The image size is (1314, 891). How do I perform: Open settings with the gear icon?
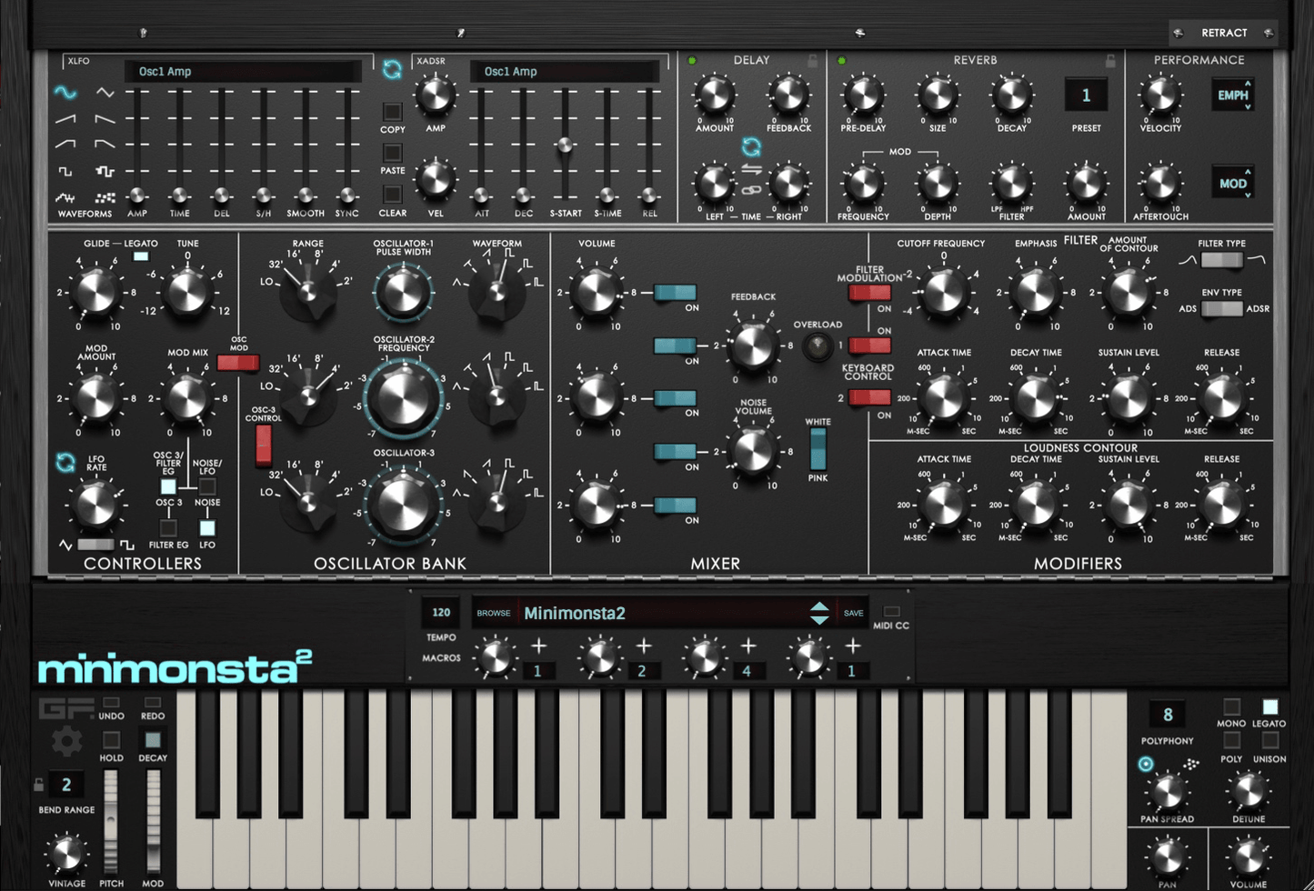(66, 742)
